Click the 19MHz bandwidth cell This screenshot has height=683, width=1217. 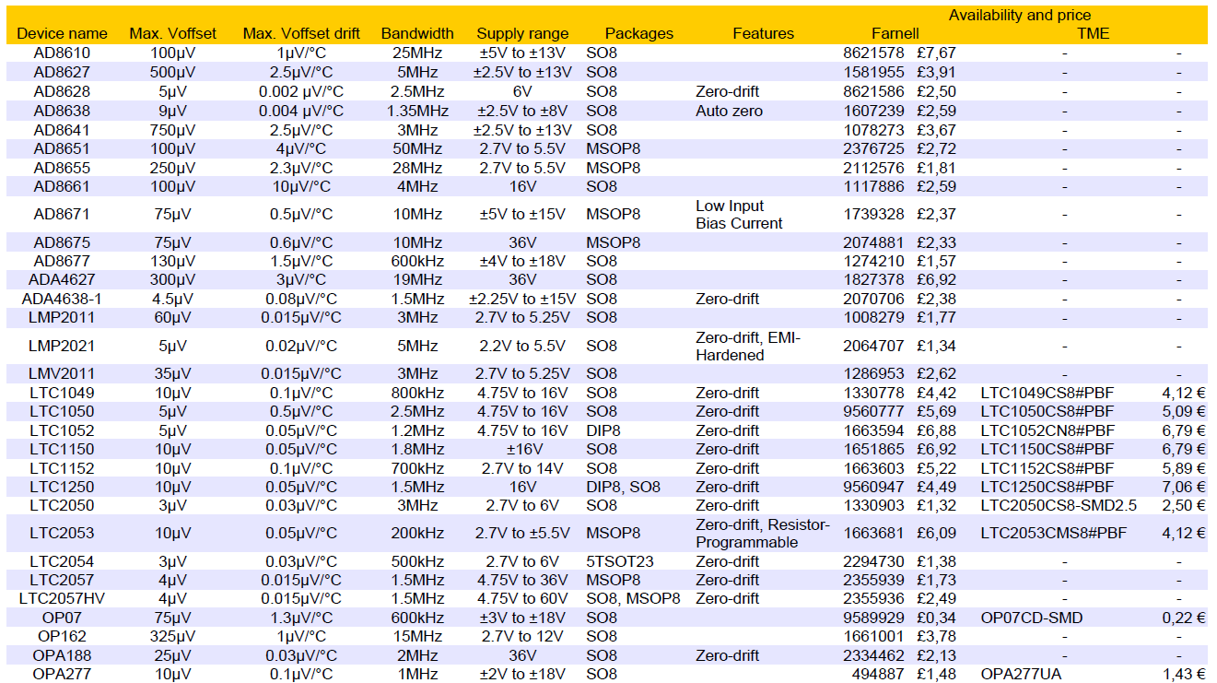418,279
